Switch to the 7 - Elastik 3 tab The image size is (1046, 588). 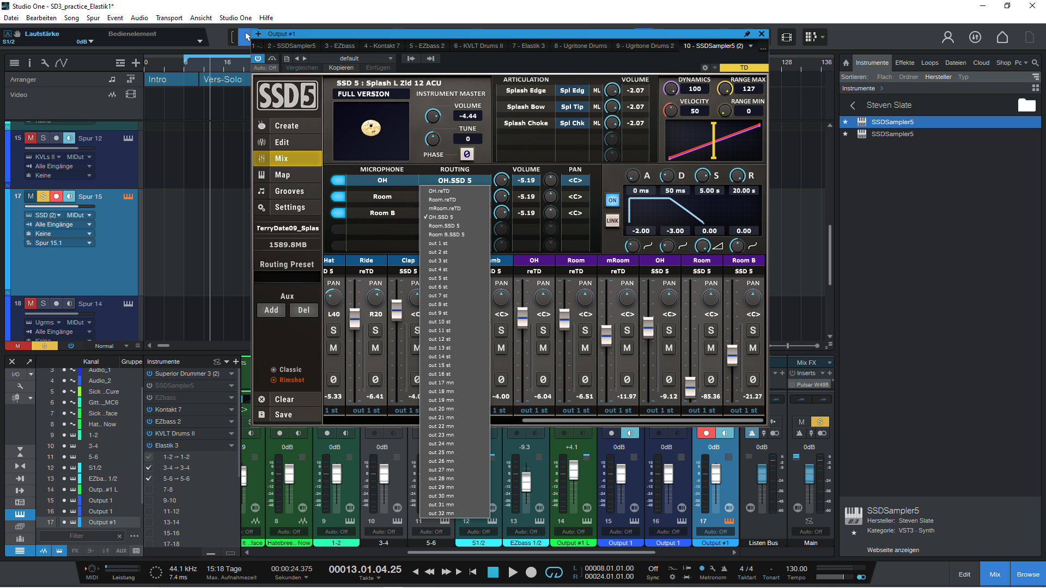coord(528,46)
